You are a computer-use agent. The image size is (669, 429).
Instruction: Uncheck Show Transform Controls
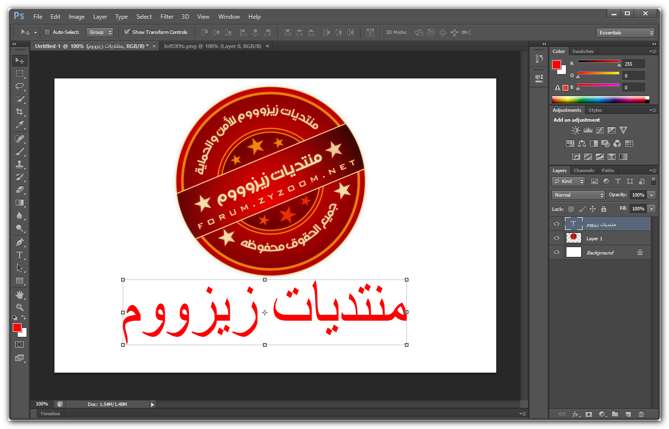pos(127,32)
